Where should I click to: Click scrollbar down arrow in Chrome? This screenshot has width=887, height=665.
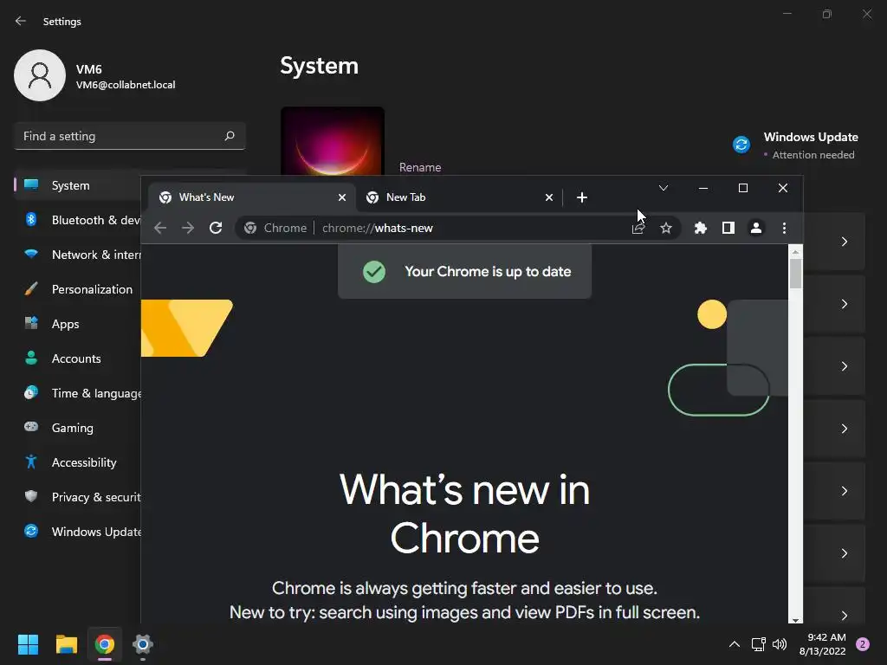coord(795,620)
